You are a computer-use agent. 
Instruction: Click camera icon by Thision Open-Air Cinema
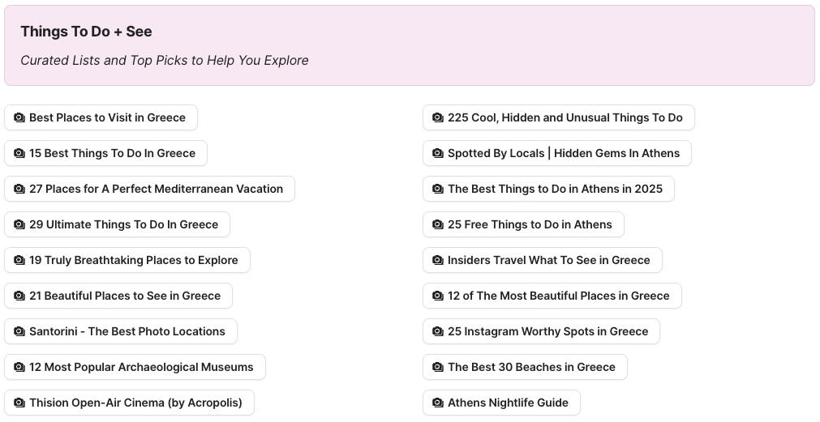(19, 403)
